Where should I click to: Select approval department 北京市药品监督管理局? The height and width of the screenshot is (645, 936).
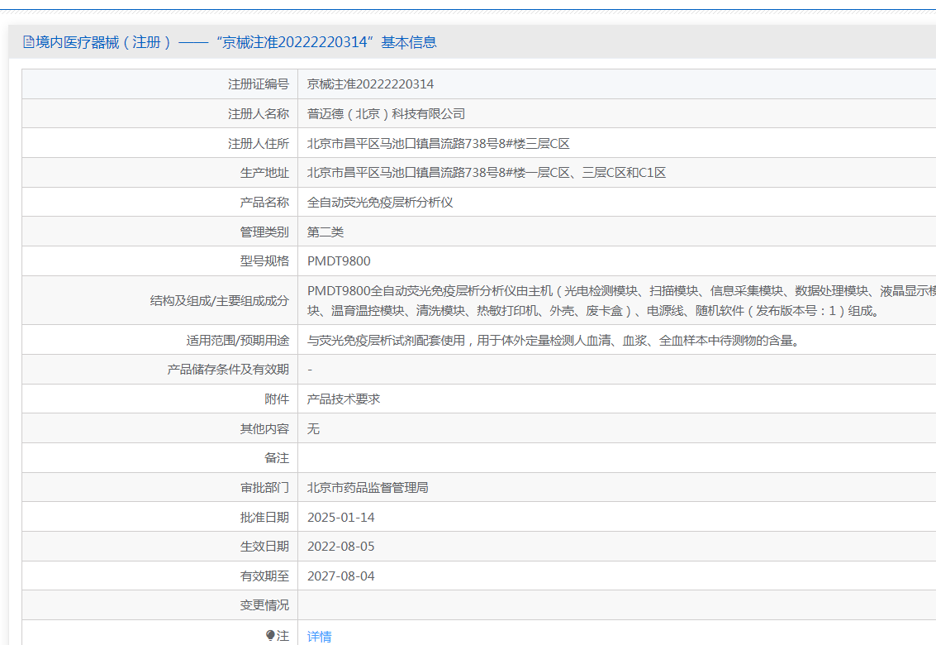click(x=368, y=488)
